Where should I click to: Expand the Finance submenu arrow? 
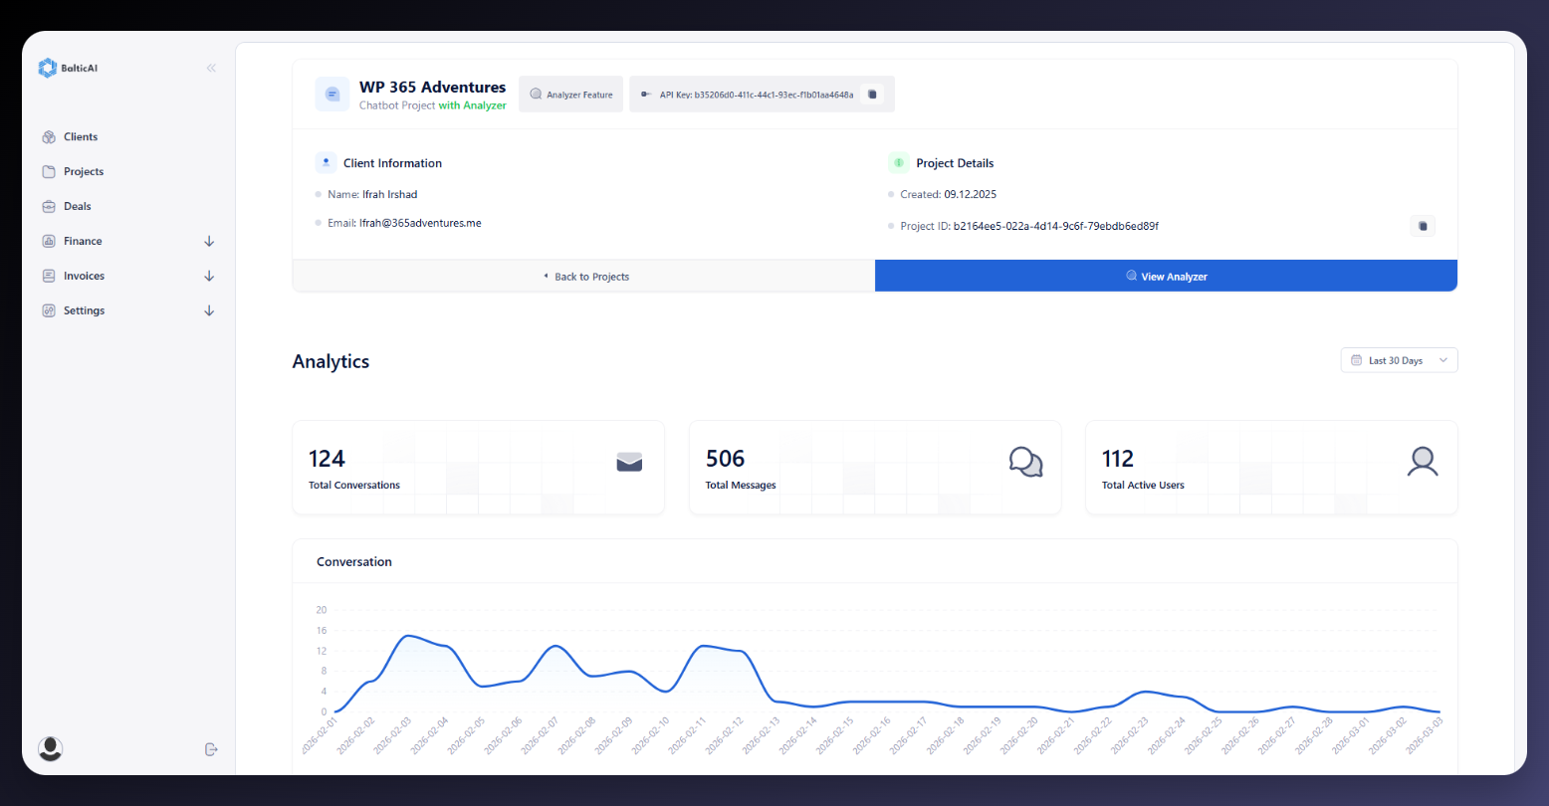tap(209, 241)
